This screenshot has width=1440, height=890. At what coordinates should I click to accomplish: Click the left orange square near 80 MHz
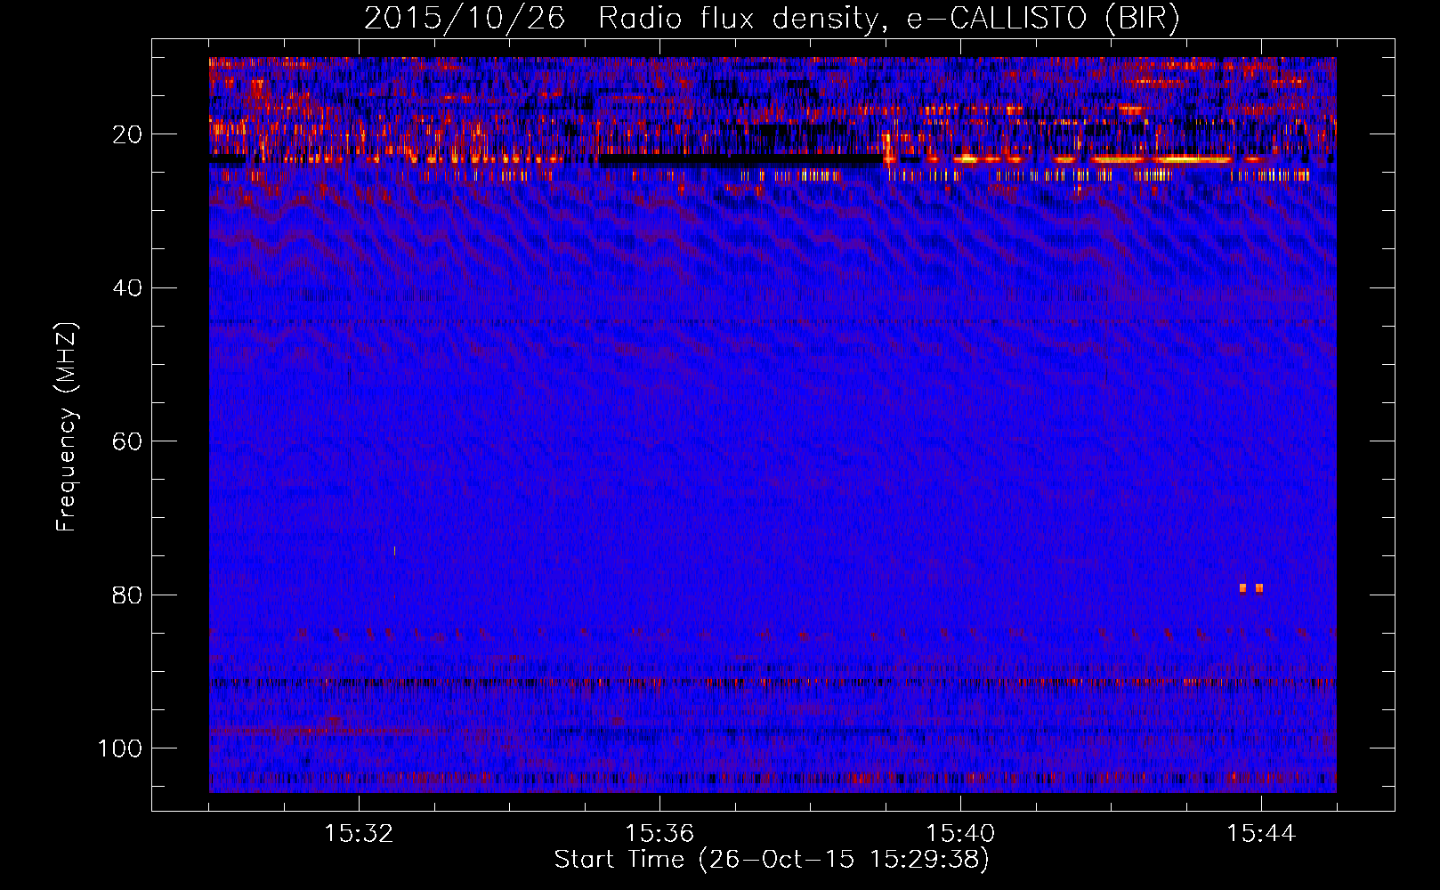[1242, 587]
